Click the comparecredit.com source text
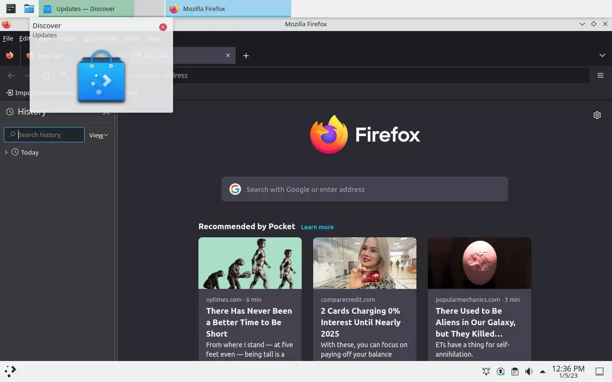The width and height of the screenshot is (612, 382). (x=348, y=299)
